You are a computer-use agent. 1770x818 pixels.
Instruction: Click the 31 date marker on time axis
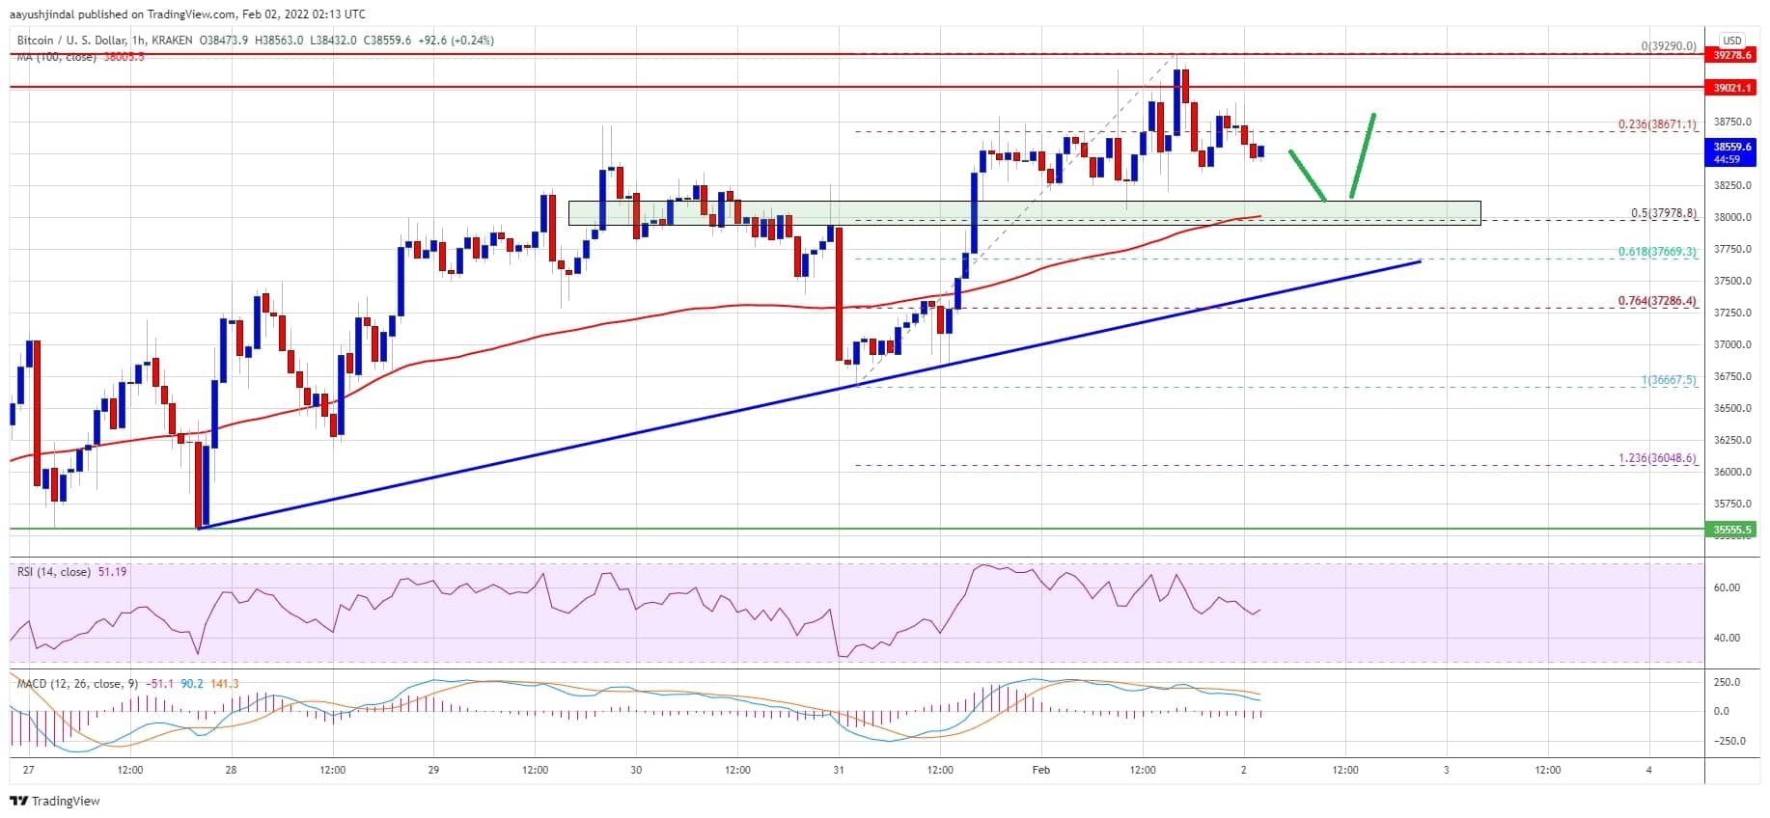coord(839,770)
